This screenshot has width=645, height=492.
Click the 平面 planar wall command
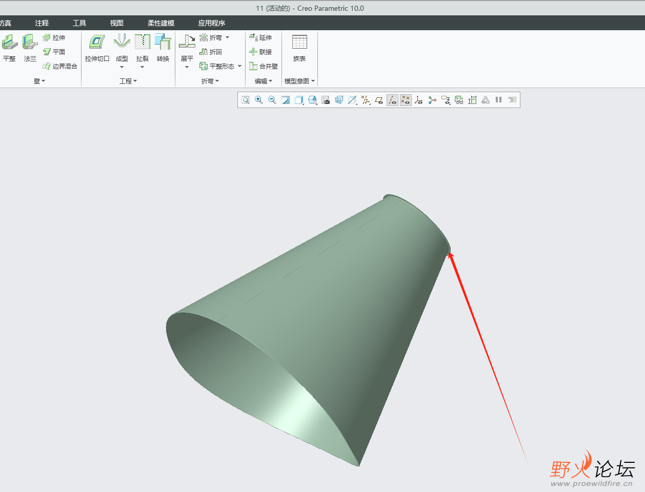click(x=54, y=52)
